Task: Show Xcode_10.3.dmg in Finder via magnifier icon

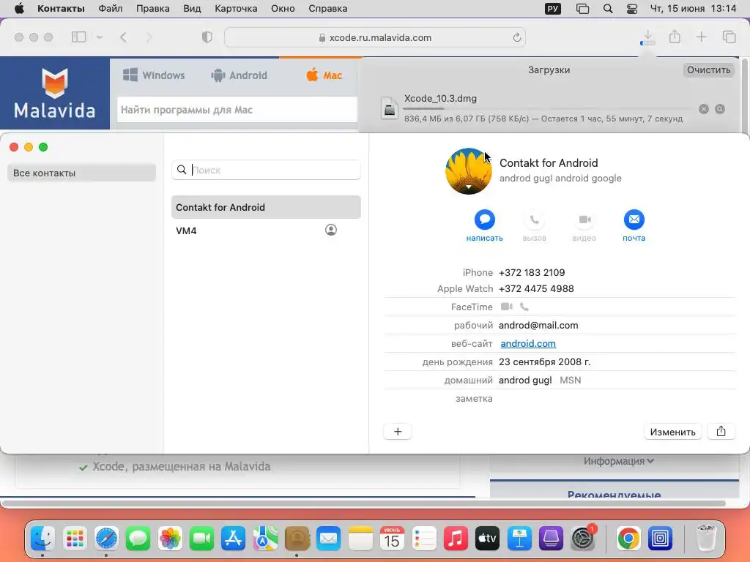Action: coord(720,109)
